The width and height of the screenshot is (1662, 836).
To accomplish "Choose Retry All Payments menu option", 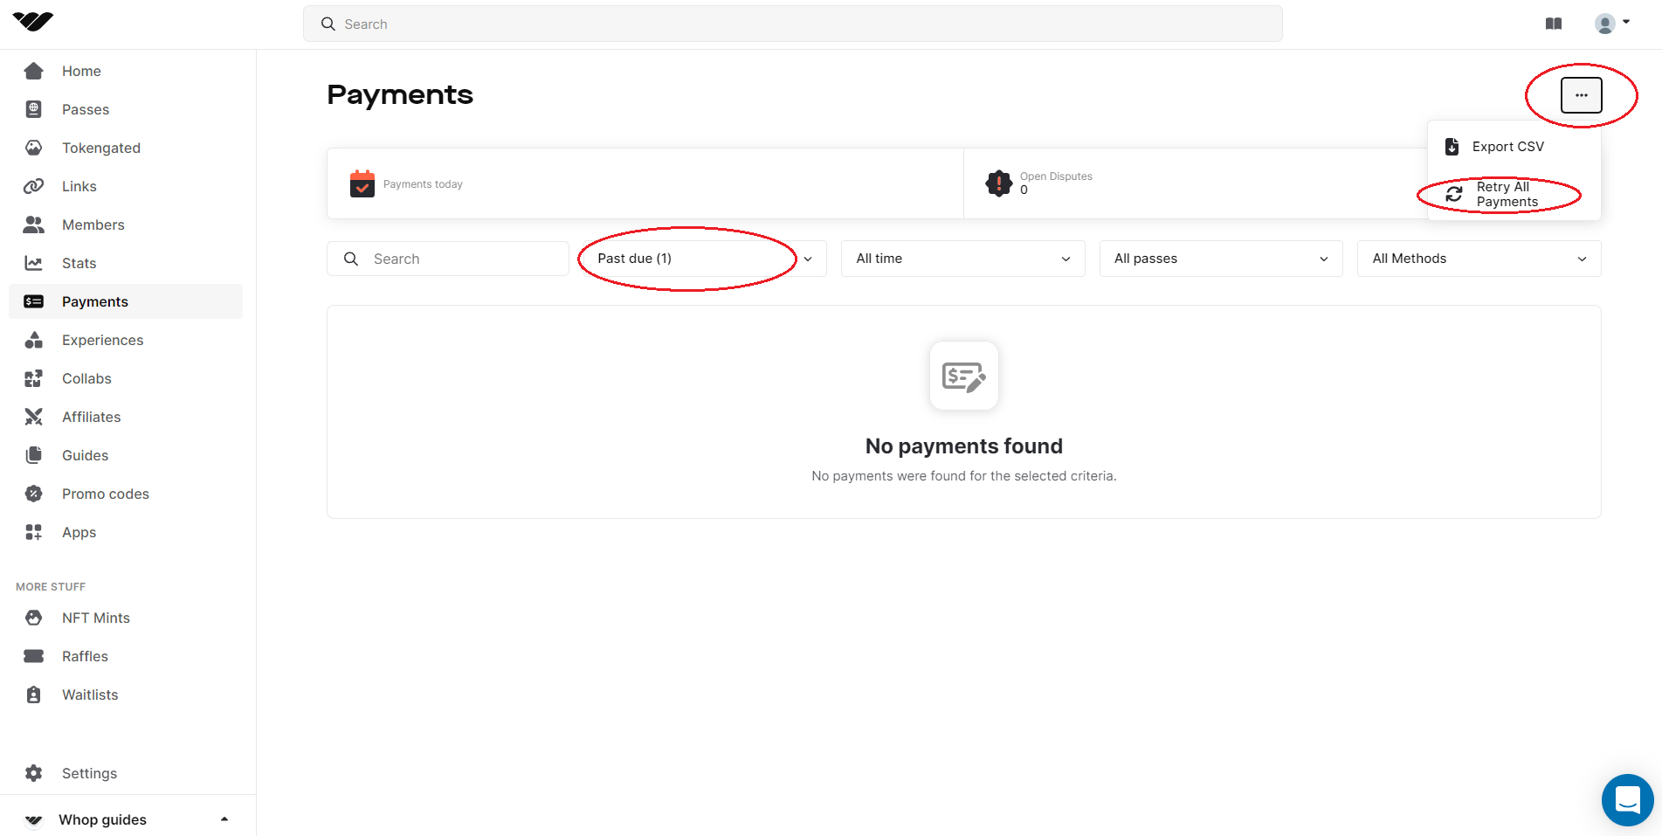I will point(1506,194).
